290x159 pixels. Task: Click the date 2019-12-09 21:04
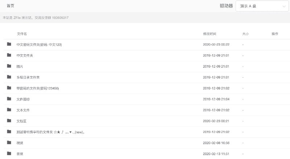click(216, 99)
